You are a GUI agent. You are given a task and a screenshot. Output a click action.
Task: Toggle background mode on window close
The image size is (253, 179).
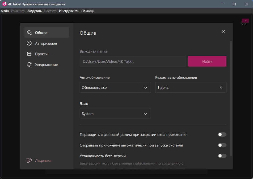pyautogui.click(x=222, y=135)
